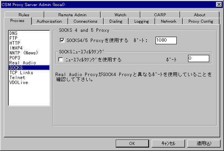This screenshot has height=151, width=224.
Task: Switch to the Rules tab
Action: [24, 15]
